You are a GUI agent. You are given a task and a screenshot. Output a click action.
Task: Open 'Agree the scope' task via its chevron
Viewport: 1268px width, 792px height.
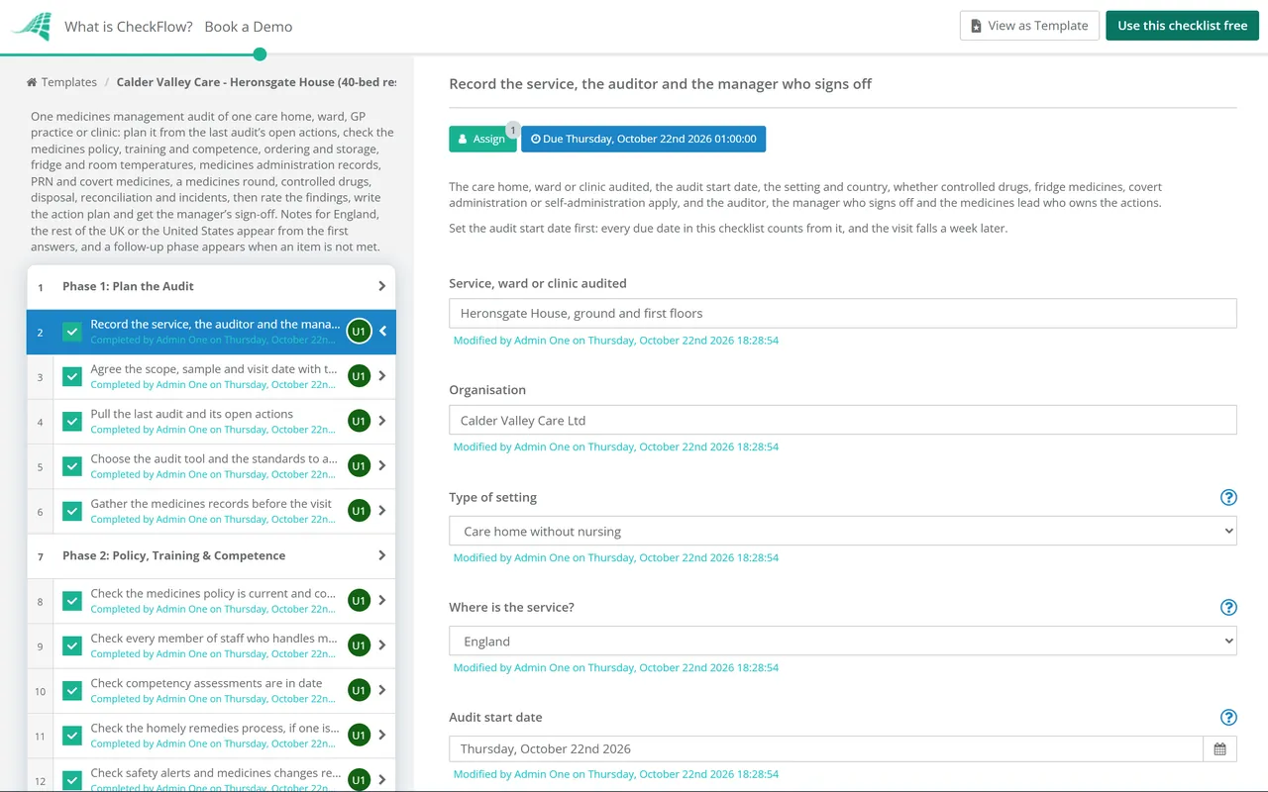pyautogui.click(x=382, y=376)
